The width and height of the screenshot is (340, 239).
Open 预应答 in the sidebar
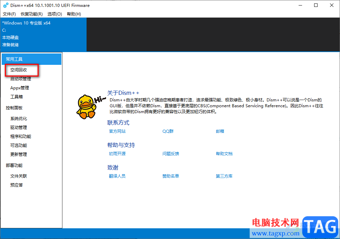coord(17,185)
